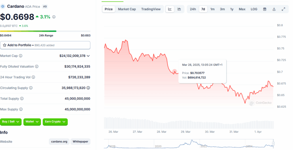This screenshot has width=293, height=150.
Task: Expand Market Cap details chevron
Action: (x=88, y=56)
